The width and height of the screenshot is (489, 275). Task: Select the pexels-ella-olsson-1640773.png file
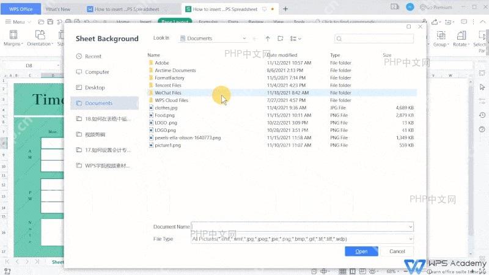[282, 137]
